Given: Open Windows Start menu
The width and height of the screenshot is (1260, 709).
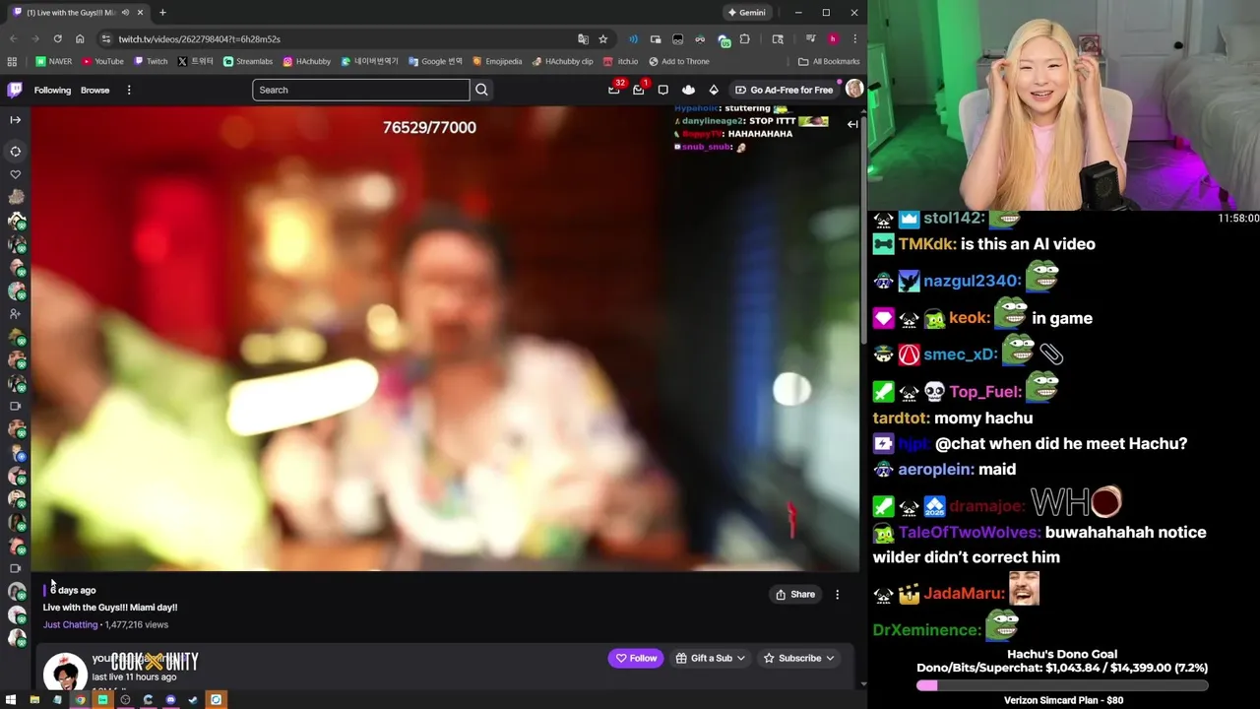Looking at the screenshot, I should 11,700.
